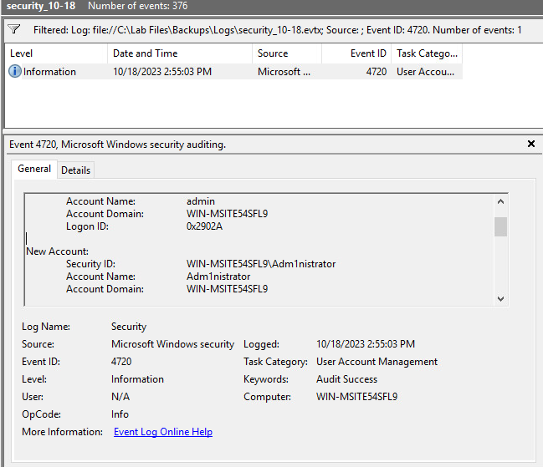Click the Number of events: 376 text
This screenshot has height=467, width=543.
point(138,6)
